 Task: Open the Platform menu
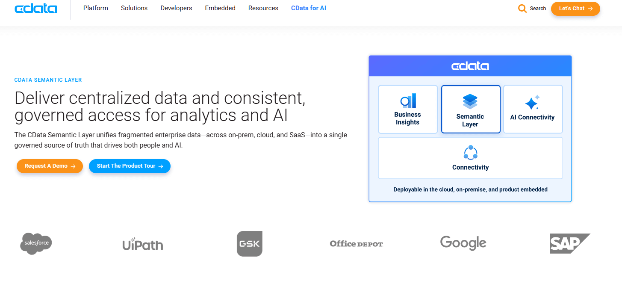pyautogui.click(x=95, y=8)
